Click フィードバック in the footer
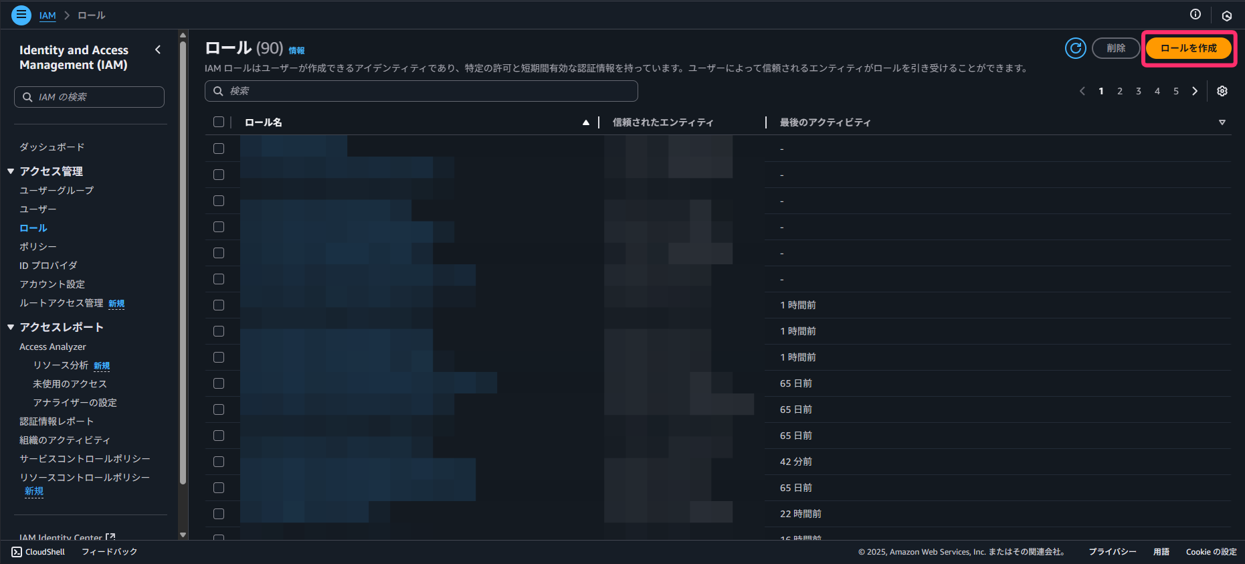This screenshot has width=1245, height=564. point(109,552)
